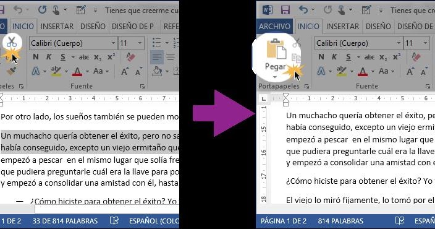Click the proofing book icon in left status bar
The image size is (435, 229).
114,221
